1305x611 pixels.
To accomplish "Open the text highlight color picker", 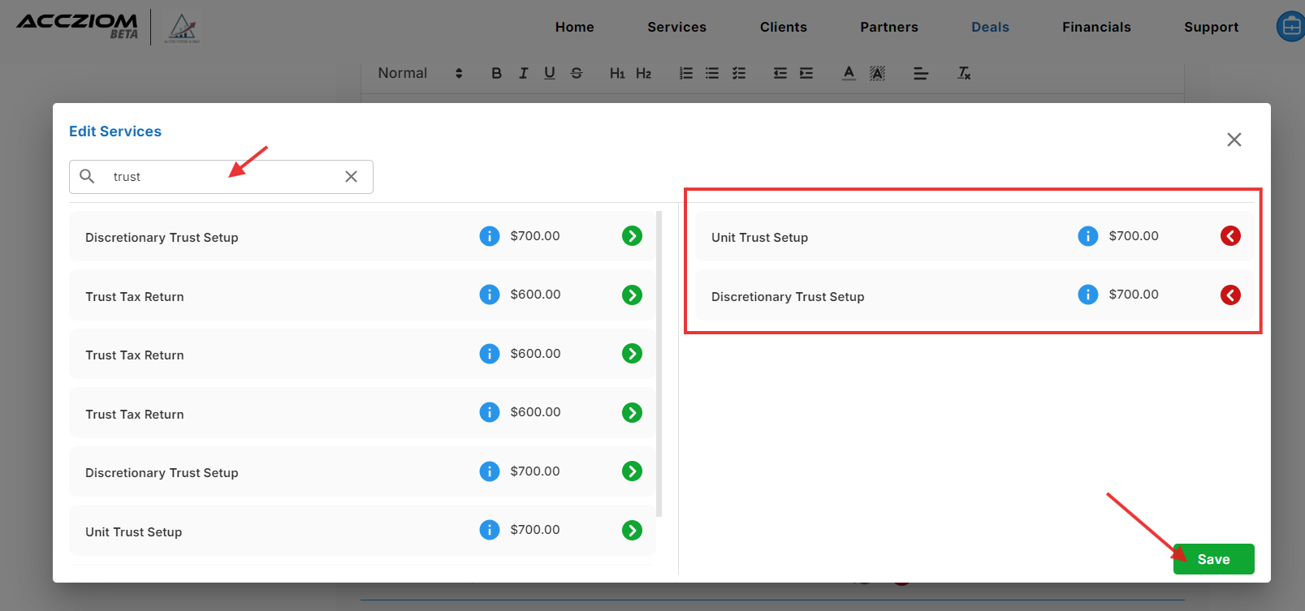I will pyautogui.click(x=877, y=73).
